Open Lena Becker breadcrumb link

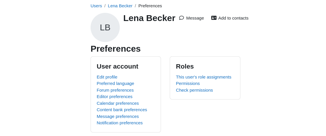tap(120, 6)
